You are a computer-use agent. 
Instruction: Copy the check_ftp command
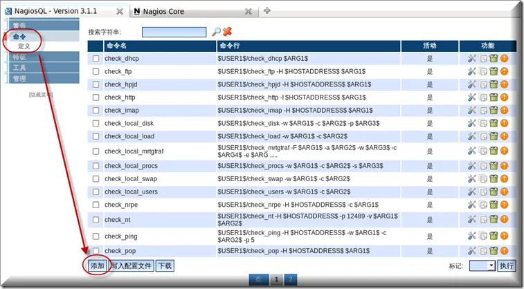(483, 71)
